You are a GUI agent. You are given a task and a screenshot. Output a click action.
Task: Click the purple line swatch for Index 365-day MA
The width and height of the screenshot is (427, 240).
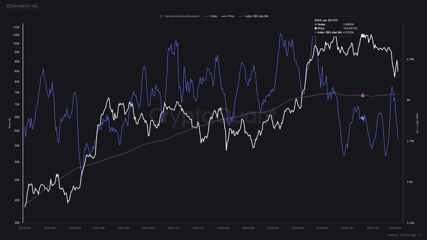pyautogui.click(x=241, y=16)
